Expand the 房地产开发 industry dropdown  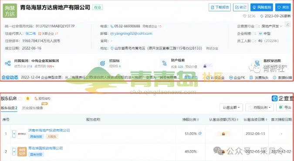(x=272, y=26)
